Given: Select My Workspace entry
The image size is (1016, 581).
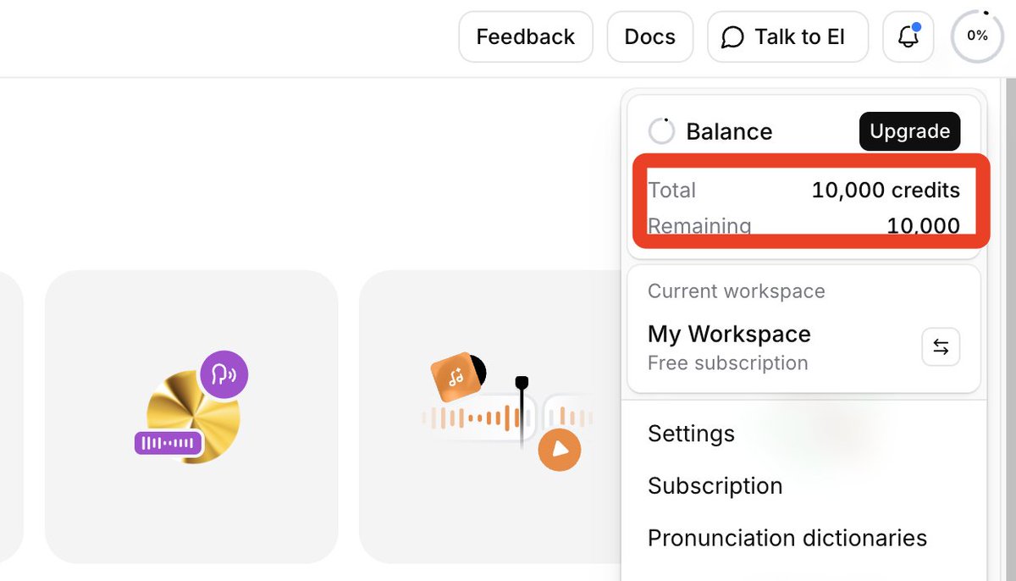Looking at the screenshot, I should (729, 335).
